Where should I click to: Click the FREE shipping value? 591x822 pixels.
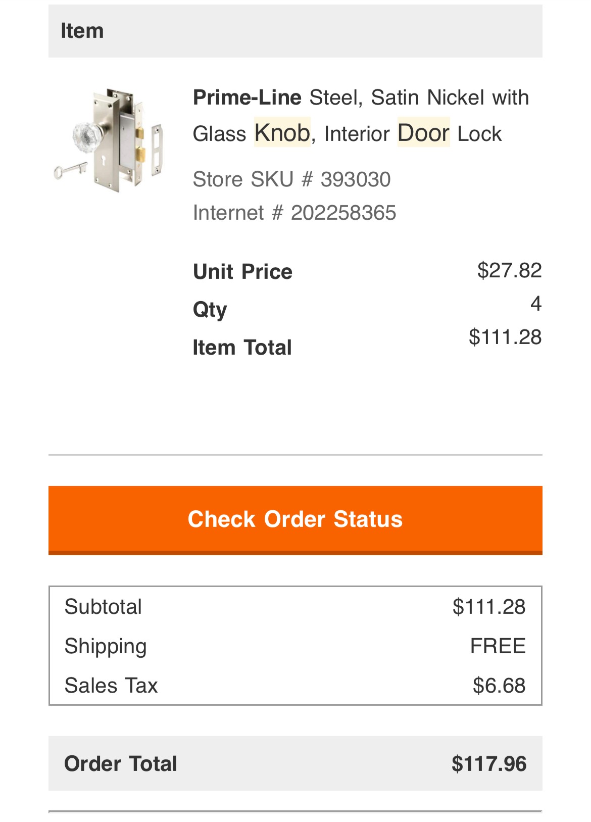point(498,646)
